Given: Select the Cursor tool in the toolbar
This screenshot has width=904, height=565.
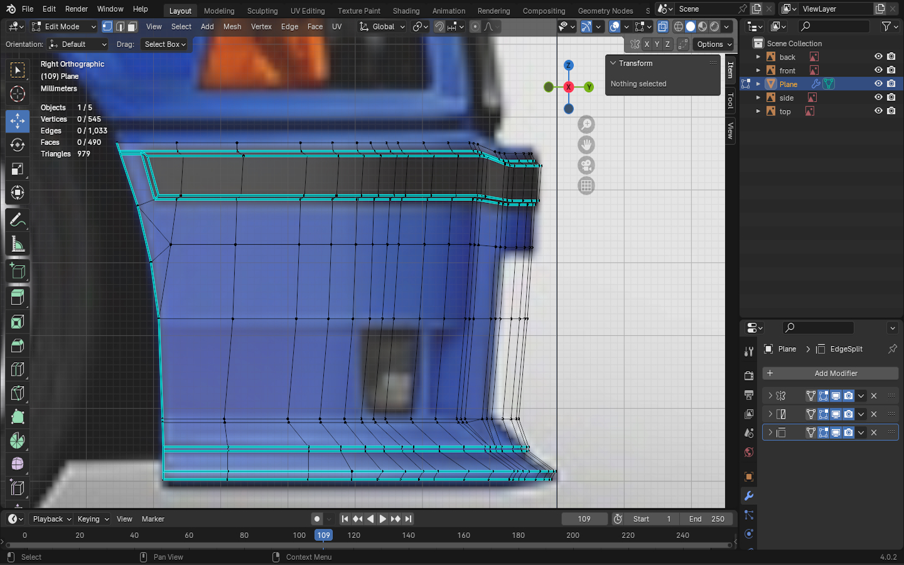Looking at the screenshot, I should pyautogui.click(x=18, y=94).
